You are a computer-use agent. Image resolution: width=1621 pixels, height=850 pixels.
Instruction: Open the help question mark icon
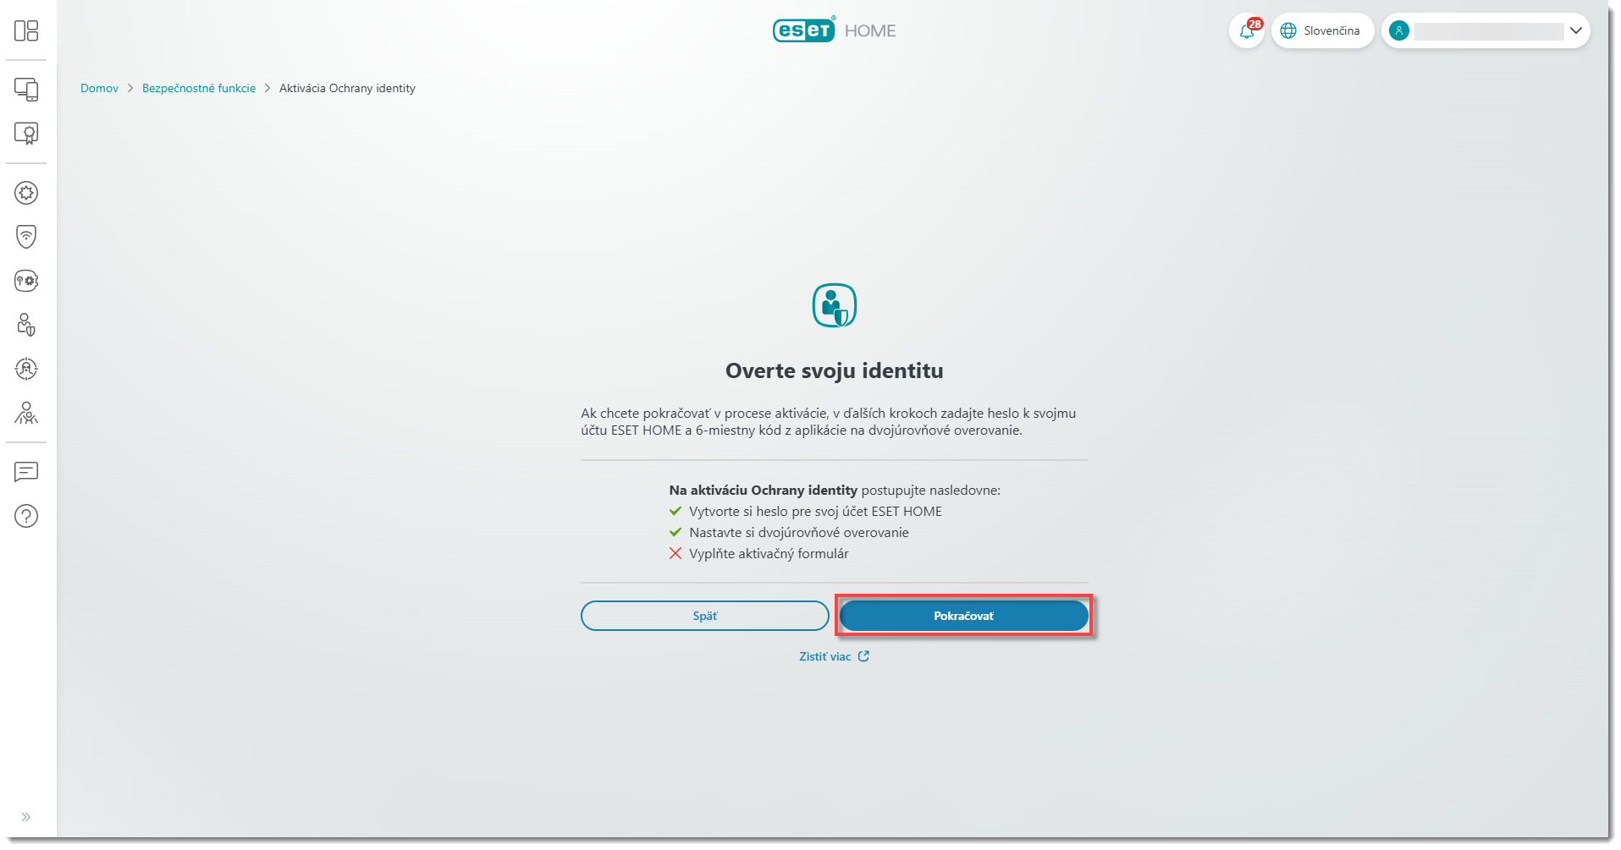pos(26,516)
